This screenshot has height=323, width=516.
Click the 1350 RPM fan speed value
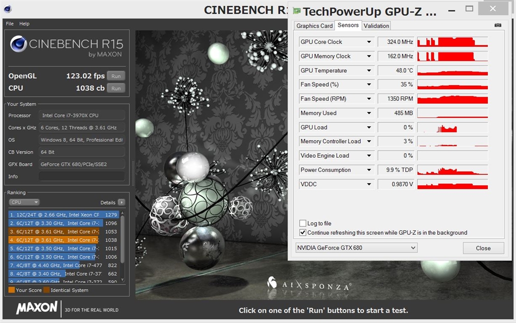[x=396, y=99]
